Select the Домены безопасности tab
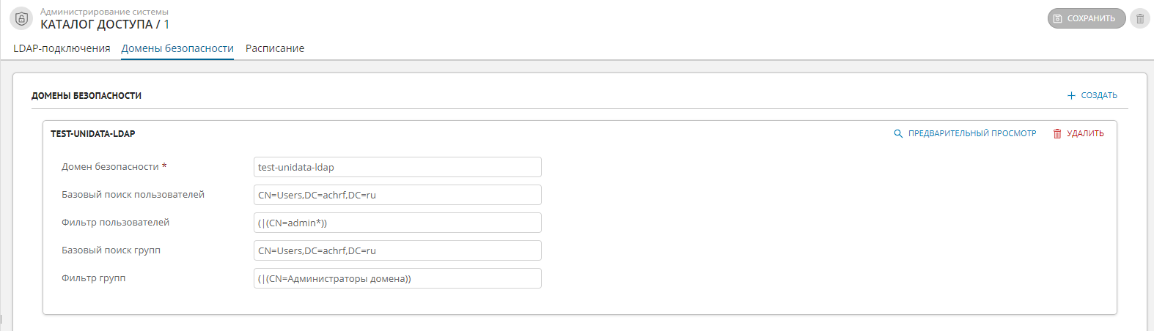Image resolution: width=1154 pixels, height=331 pixels. (177, 48)
